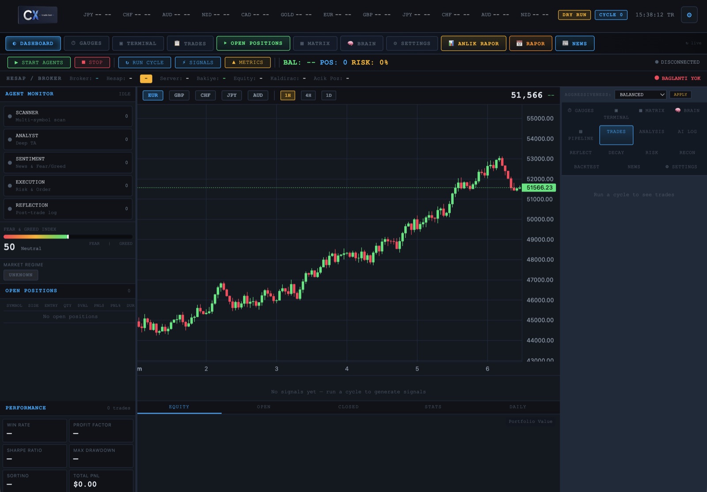This screenshot has width=707, height=492.
Task: Select CHF symbol chart
Action: point(205,95)
